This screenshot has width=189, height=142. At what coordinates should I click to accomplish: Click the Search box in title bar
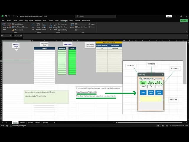click(95, 16)
